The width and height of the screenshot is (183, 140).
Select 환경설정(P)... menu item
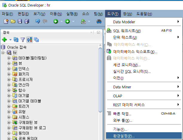coord(144,136)
